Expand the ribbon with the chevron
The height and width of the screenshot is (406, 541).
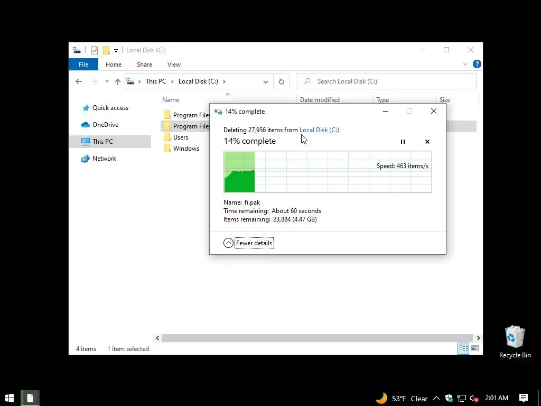[465, 64]
